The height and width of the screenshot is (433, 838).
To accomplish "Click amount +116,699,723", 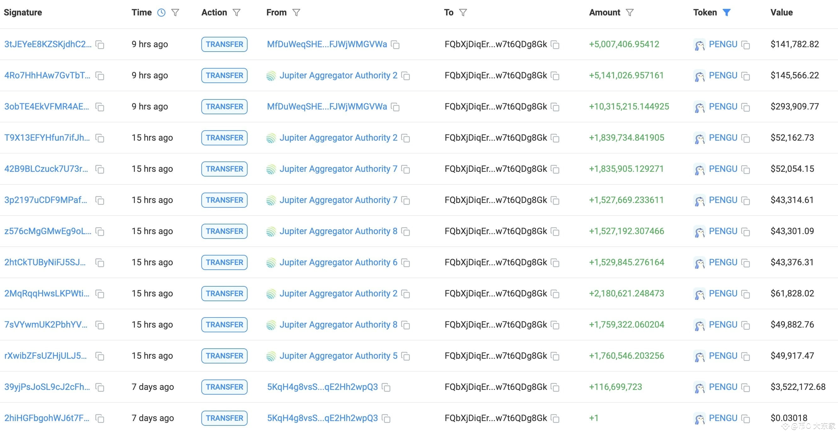I will point(616,387).
